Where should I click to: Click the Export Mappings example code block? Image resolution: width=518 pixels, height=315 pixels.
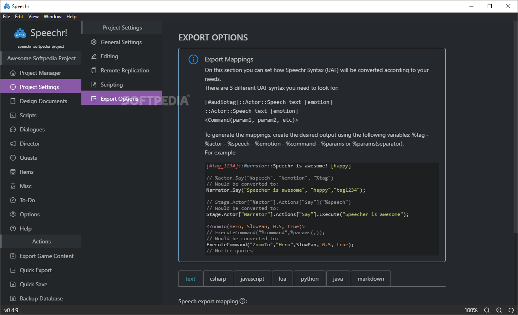(x=322, y=209)
